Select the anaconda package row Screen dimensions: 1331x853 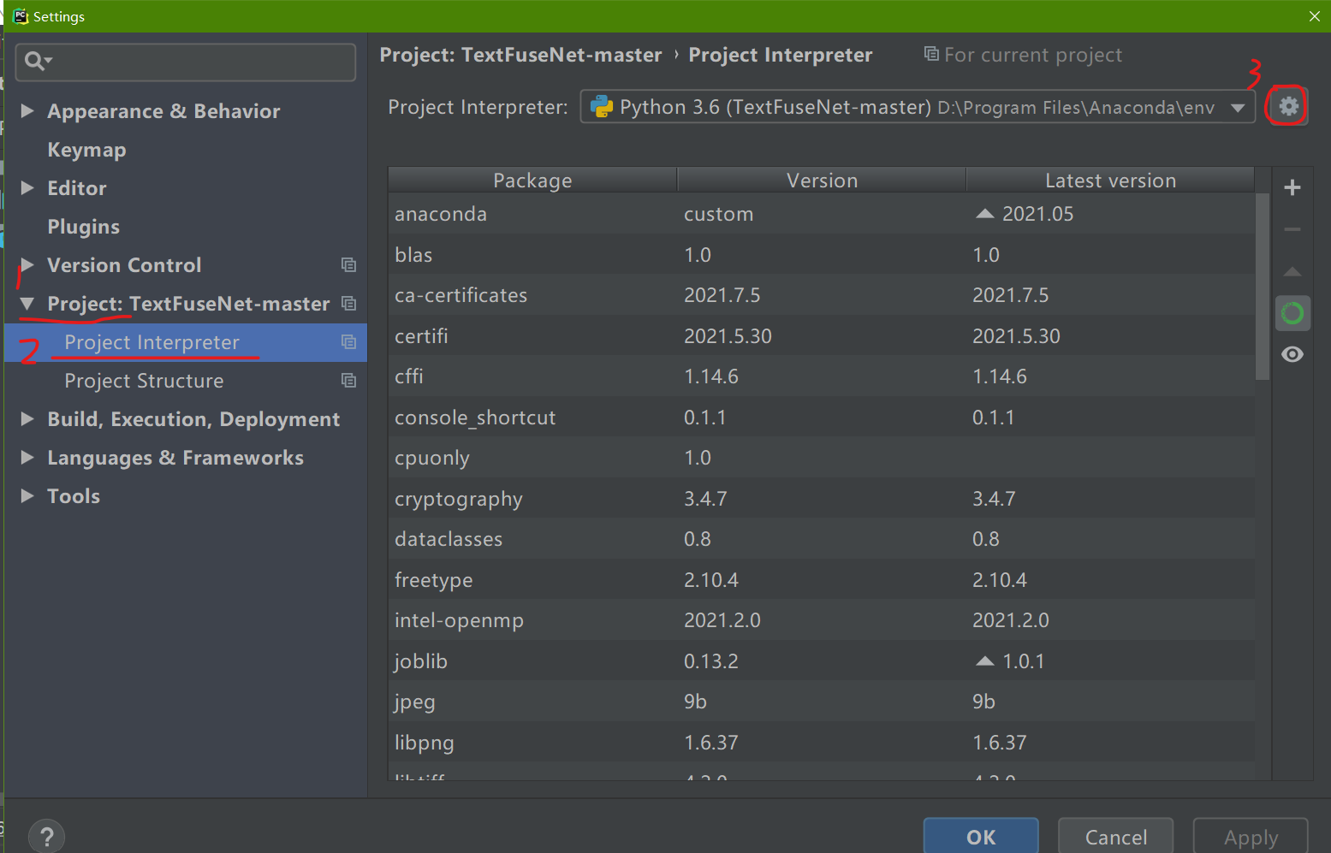[x=822, y=214]
